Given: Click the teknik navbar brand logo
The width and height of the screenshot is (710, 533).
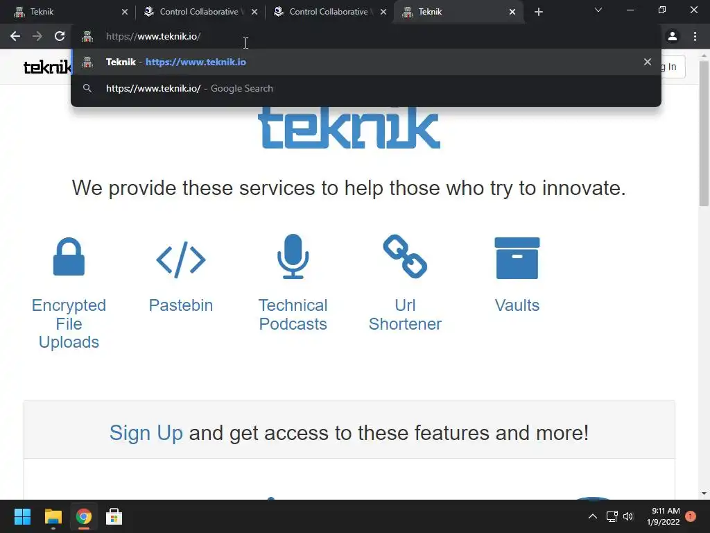Looking at the screenshot, I should pyautogui.click(x=47, y=67).
